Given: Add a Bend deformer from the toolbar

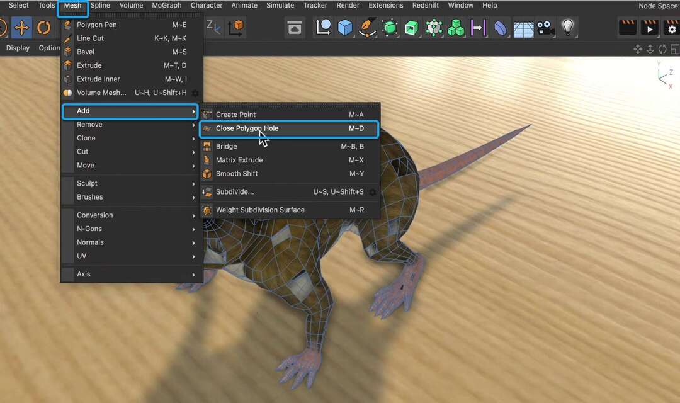Looking at the screenshot, I should click(x=501, y=28).
